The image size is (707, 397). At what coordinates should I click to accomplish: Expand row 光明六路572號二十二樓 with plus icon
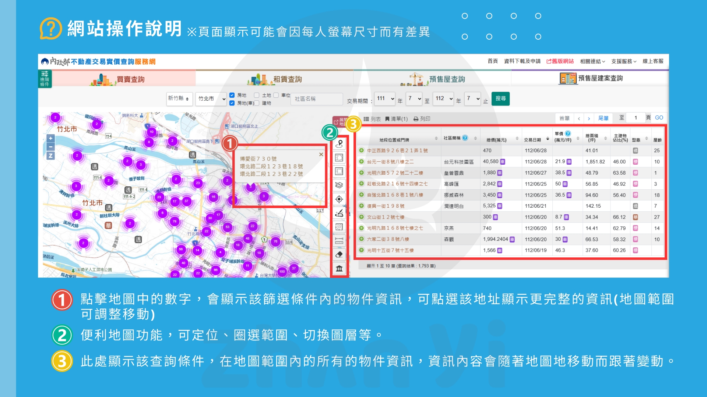tap(361, 173)
